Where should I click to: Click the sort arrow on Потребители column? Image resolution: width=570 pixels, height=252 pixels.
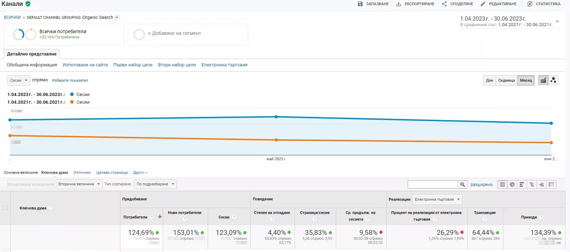pos(160,217)
